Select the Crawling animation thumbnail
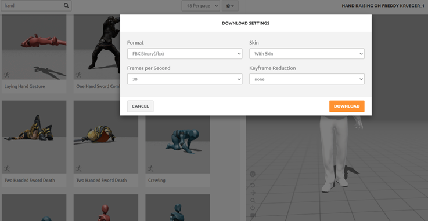The height and width of the screenshot is (221, 428). click(x=178, y=144)
